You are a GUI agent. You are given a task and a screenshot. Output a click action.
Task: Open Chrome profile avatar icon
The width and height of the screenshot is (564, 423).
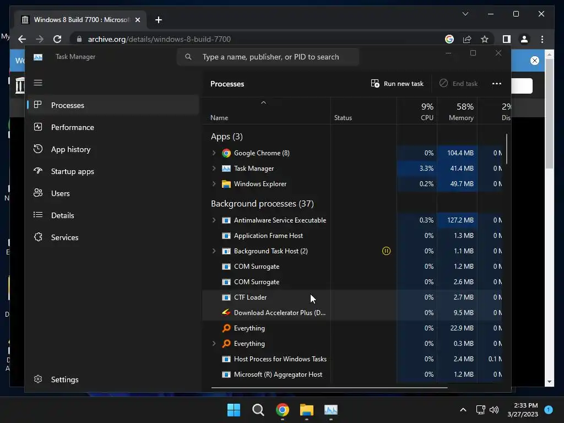[524, 39]
